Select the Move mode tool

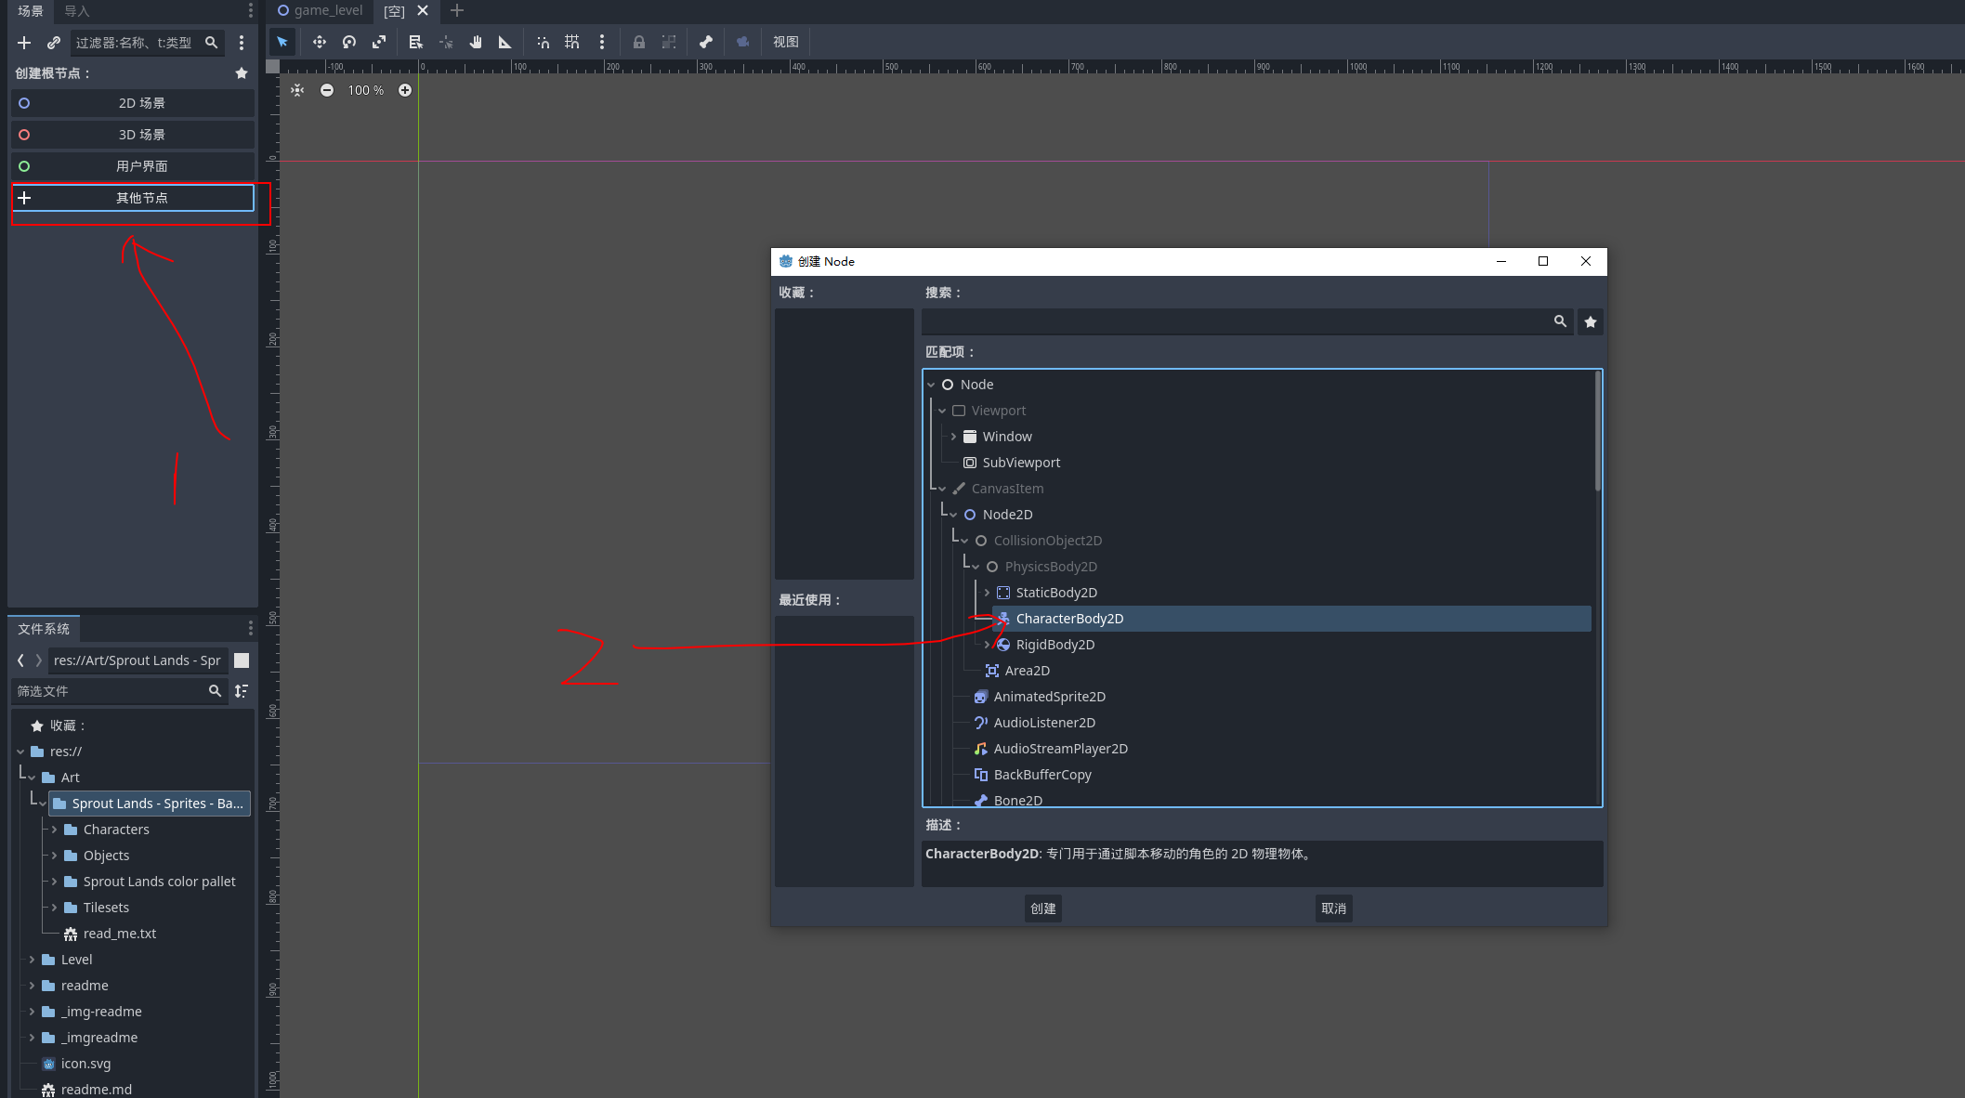point(319,42)
